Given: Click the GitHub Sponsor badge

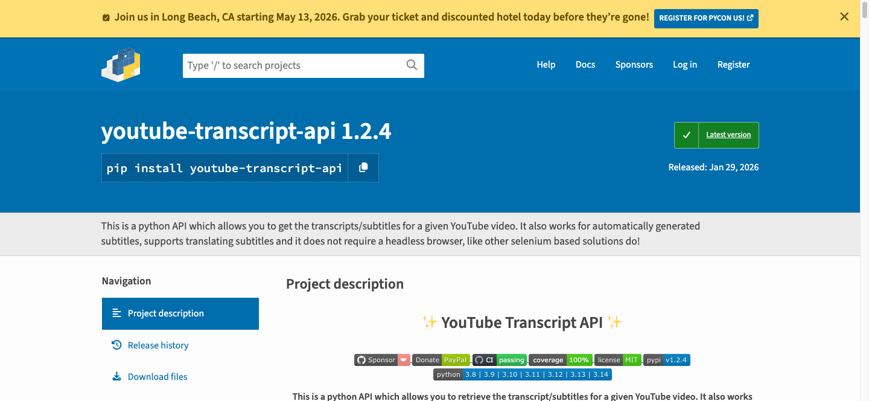Looking at the screenshot, I should coord(383,360).
